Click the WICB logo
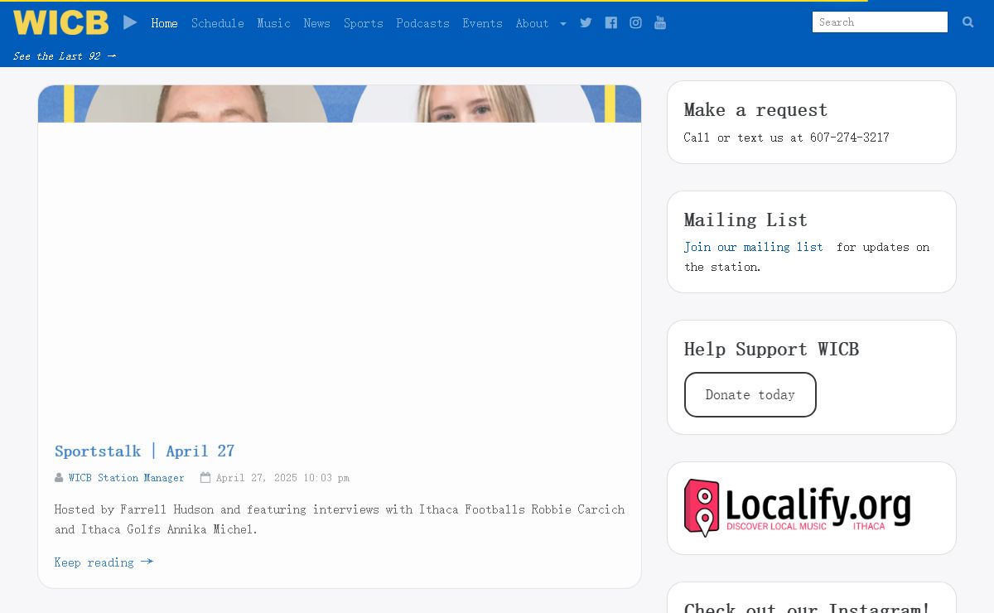Image resolution: width=994 pixels, height=613 pixels. [x=60, y=22]
